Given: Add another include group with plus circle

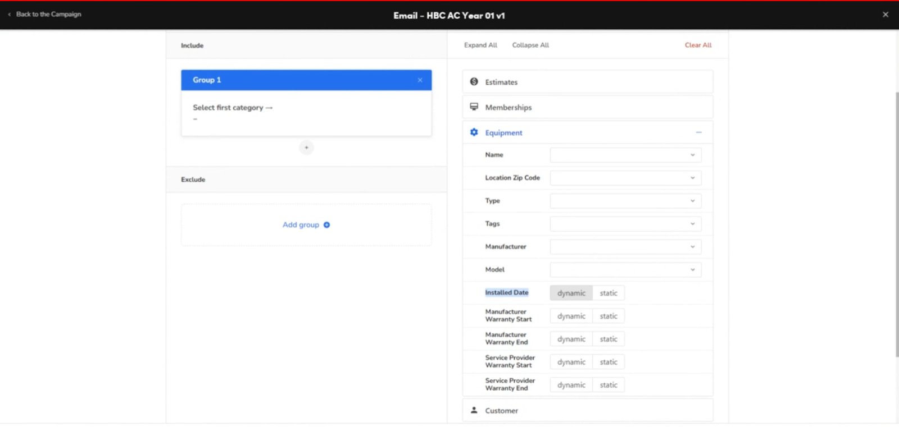Looking at the screenshot, I should 306,148.
